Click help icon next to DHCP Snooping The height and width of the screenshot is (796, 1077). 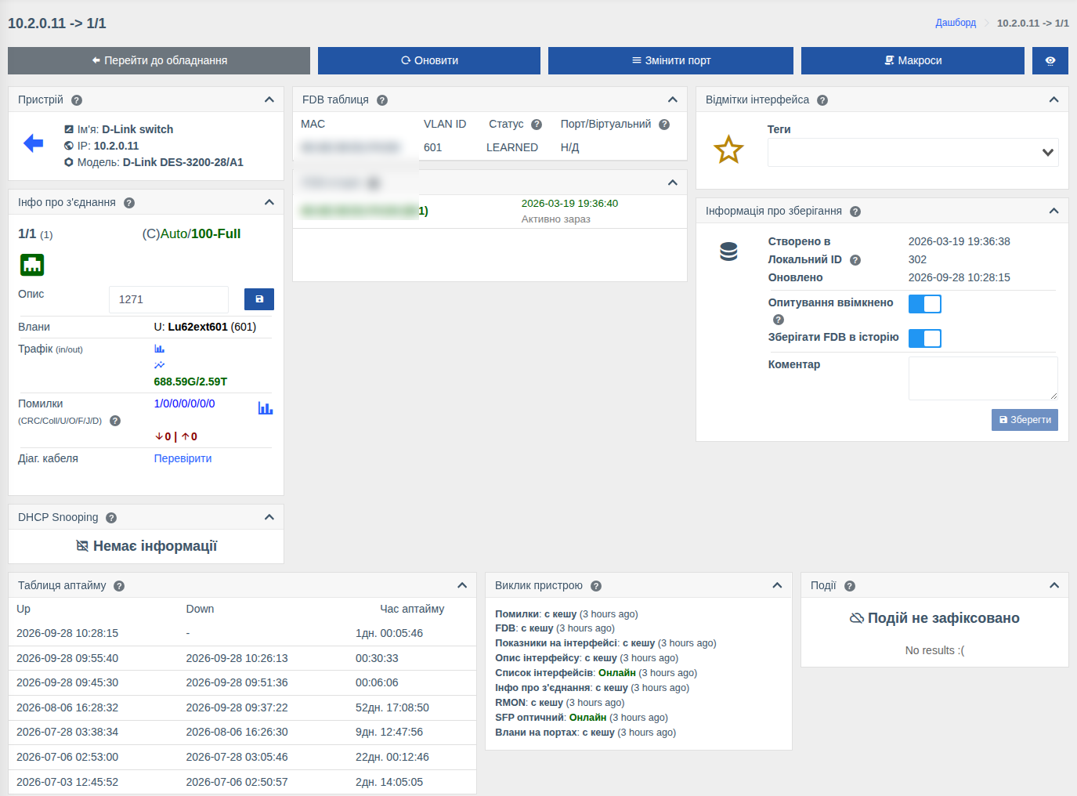pyautogui.click(x=111, y=518)
